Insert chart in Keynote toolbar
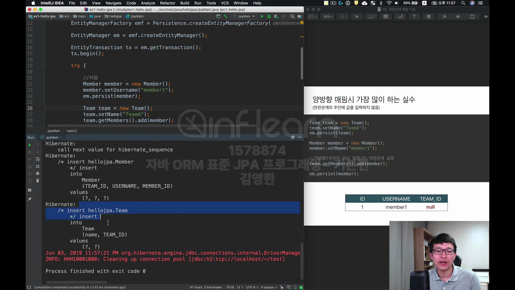This screenshot has height=290, width=515. coord(400,17)
